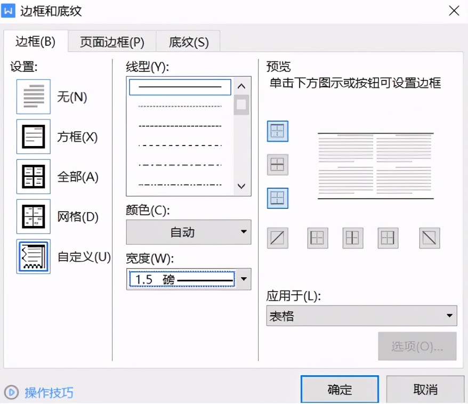The image size is (468, 404).
Task: Open the 颜色 color dropdown
Action: 188,232
